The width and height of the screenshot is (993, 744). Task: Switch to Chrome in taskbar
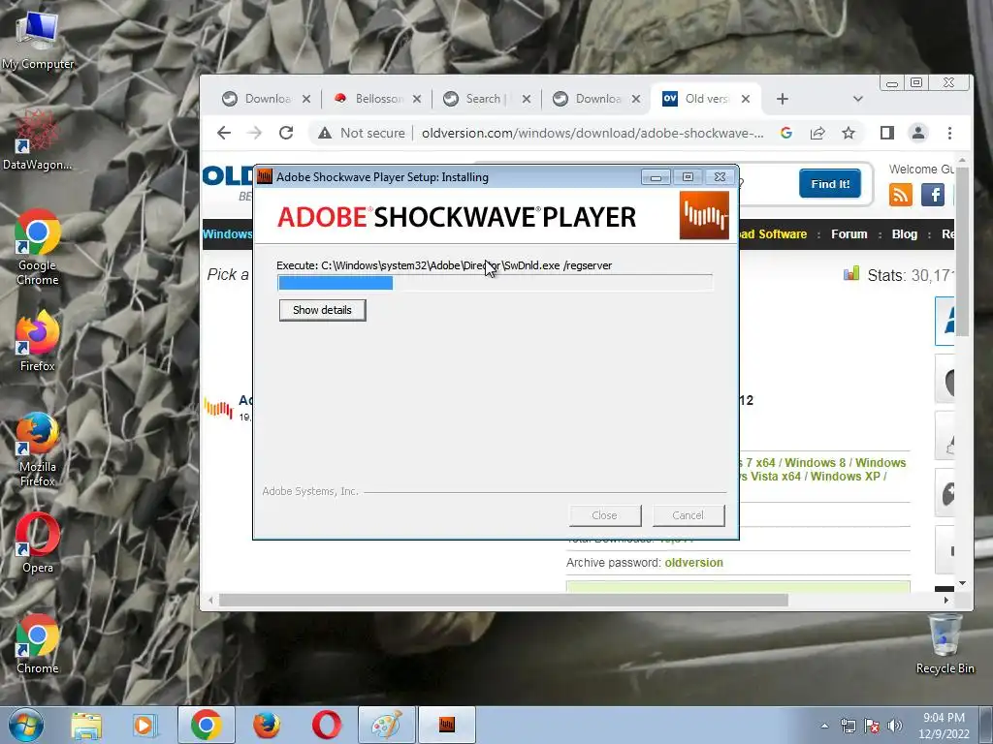[x=206, y=725]
